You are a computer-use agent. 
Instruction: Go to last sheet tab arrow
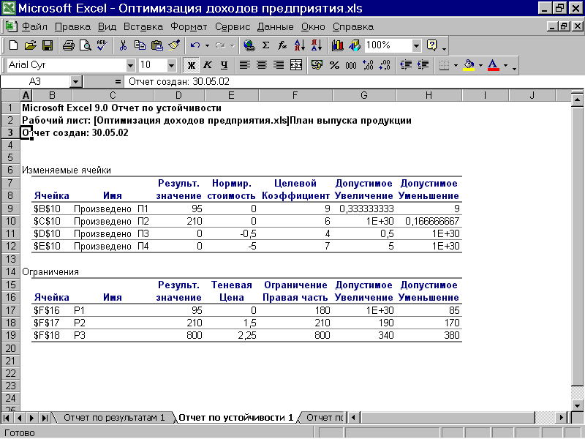click(45, 418)
